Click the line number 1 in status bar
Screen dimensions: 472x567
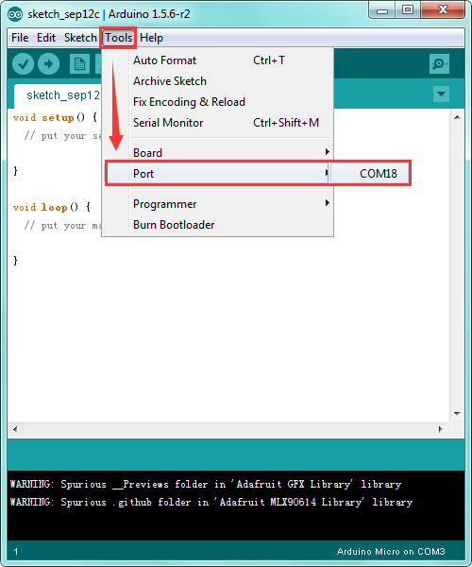click(x=16, y=552)
